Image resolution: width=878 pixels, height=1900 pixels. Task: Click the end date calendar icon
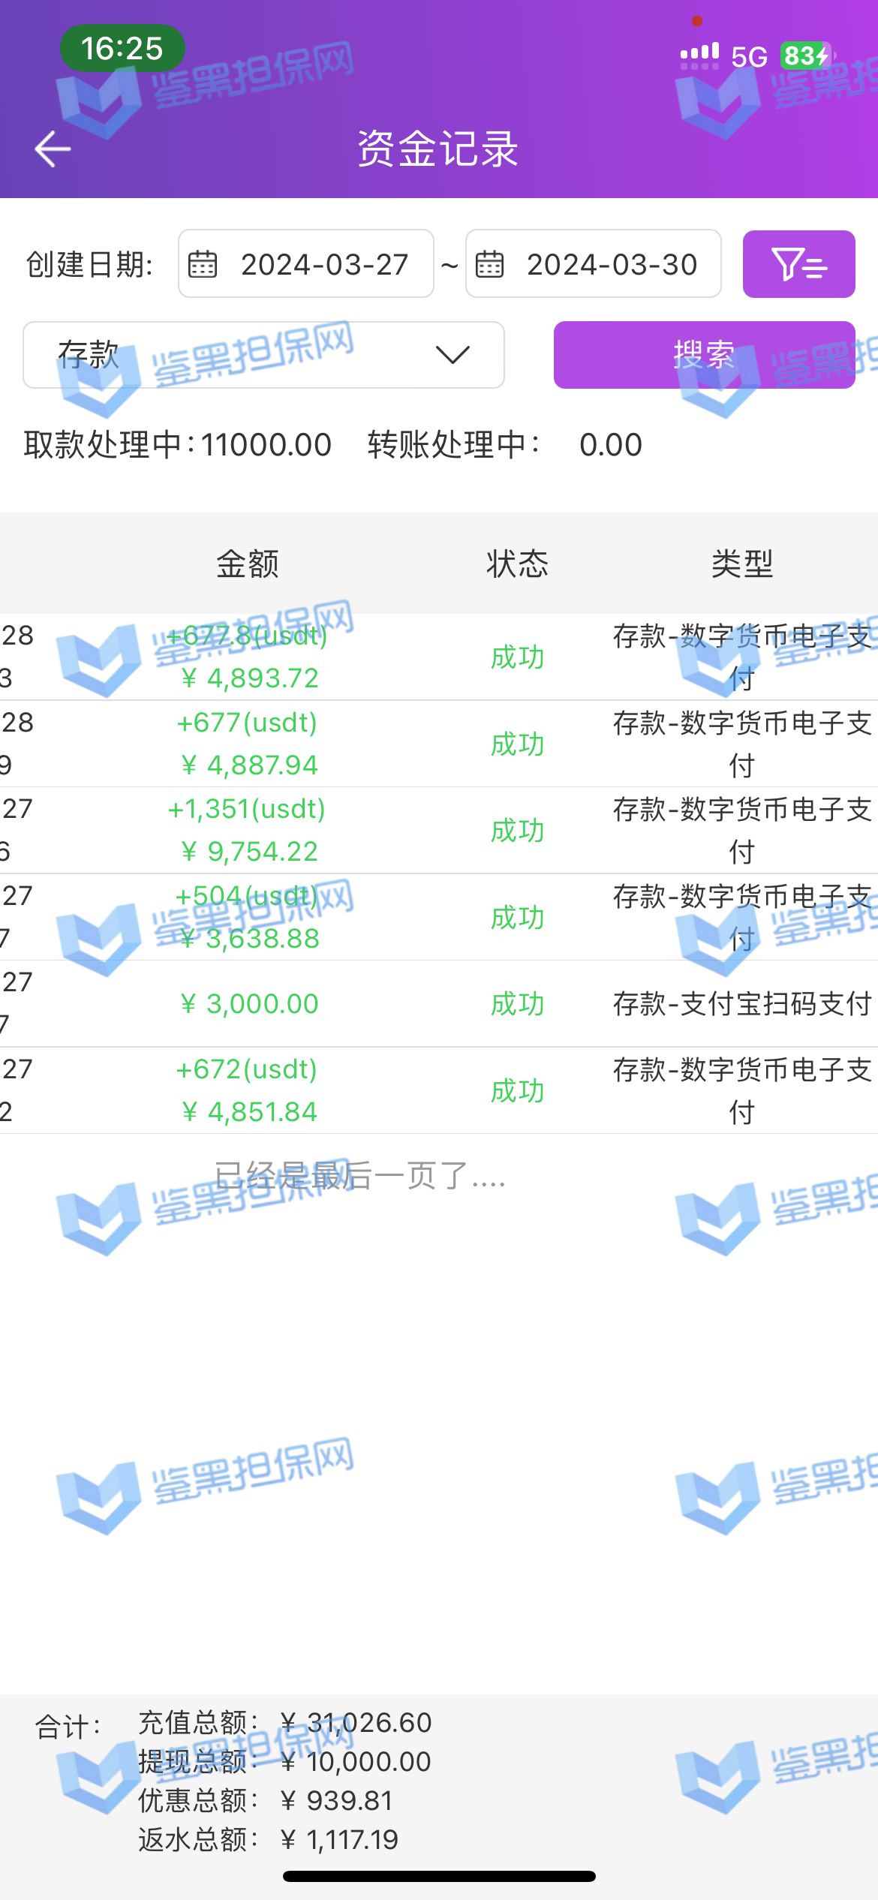[x=490, y=265]
